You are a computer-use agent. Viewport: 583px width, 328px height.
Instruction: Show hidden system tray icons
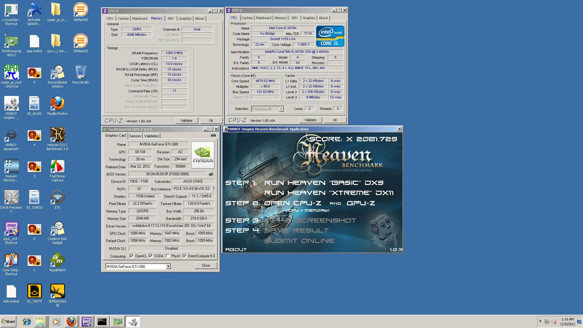pyautogui.click(x=540, y=321)
